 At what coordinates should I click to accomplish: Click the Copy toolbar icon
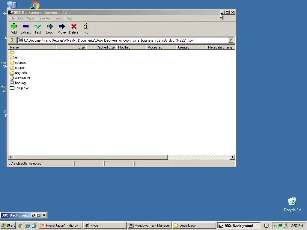(49, 28)
